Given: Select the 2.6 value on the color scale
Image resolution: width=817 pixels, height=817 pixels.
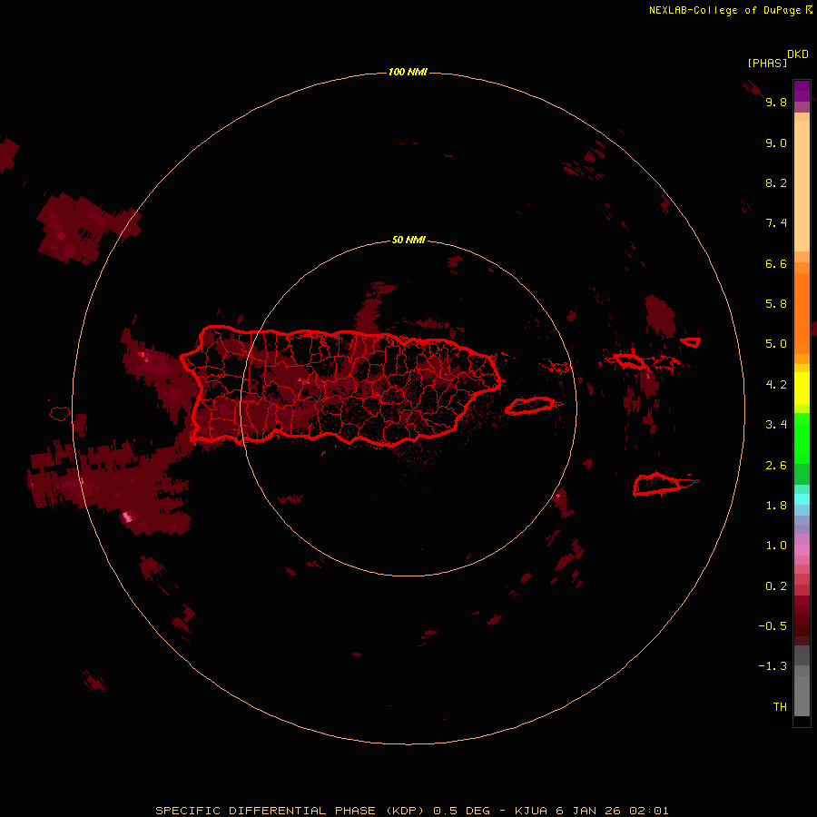Looking at the screenshot, I should tap(776, 466).
